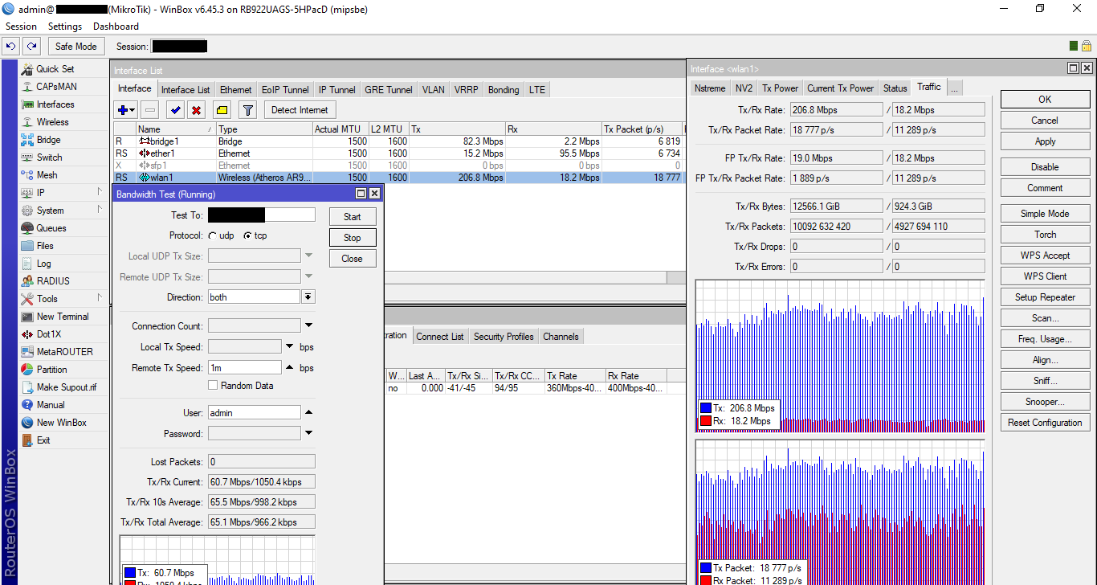Toggle Safe Mode
Screen dimensions: 1097x585
pyautogui.click(x=75, y=47)
